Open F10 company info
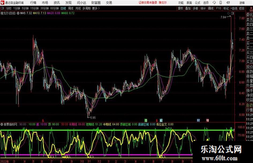253x163 pixels. point(218,8)
